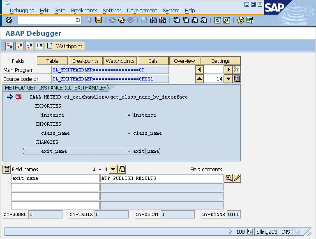Open the System menu
Viewport: 316px width, 239px height.
point(171,10)
